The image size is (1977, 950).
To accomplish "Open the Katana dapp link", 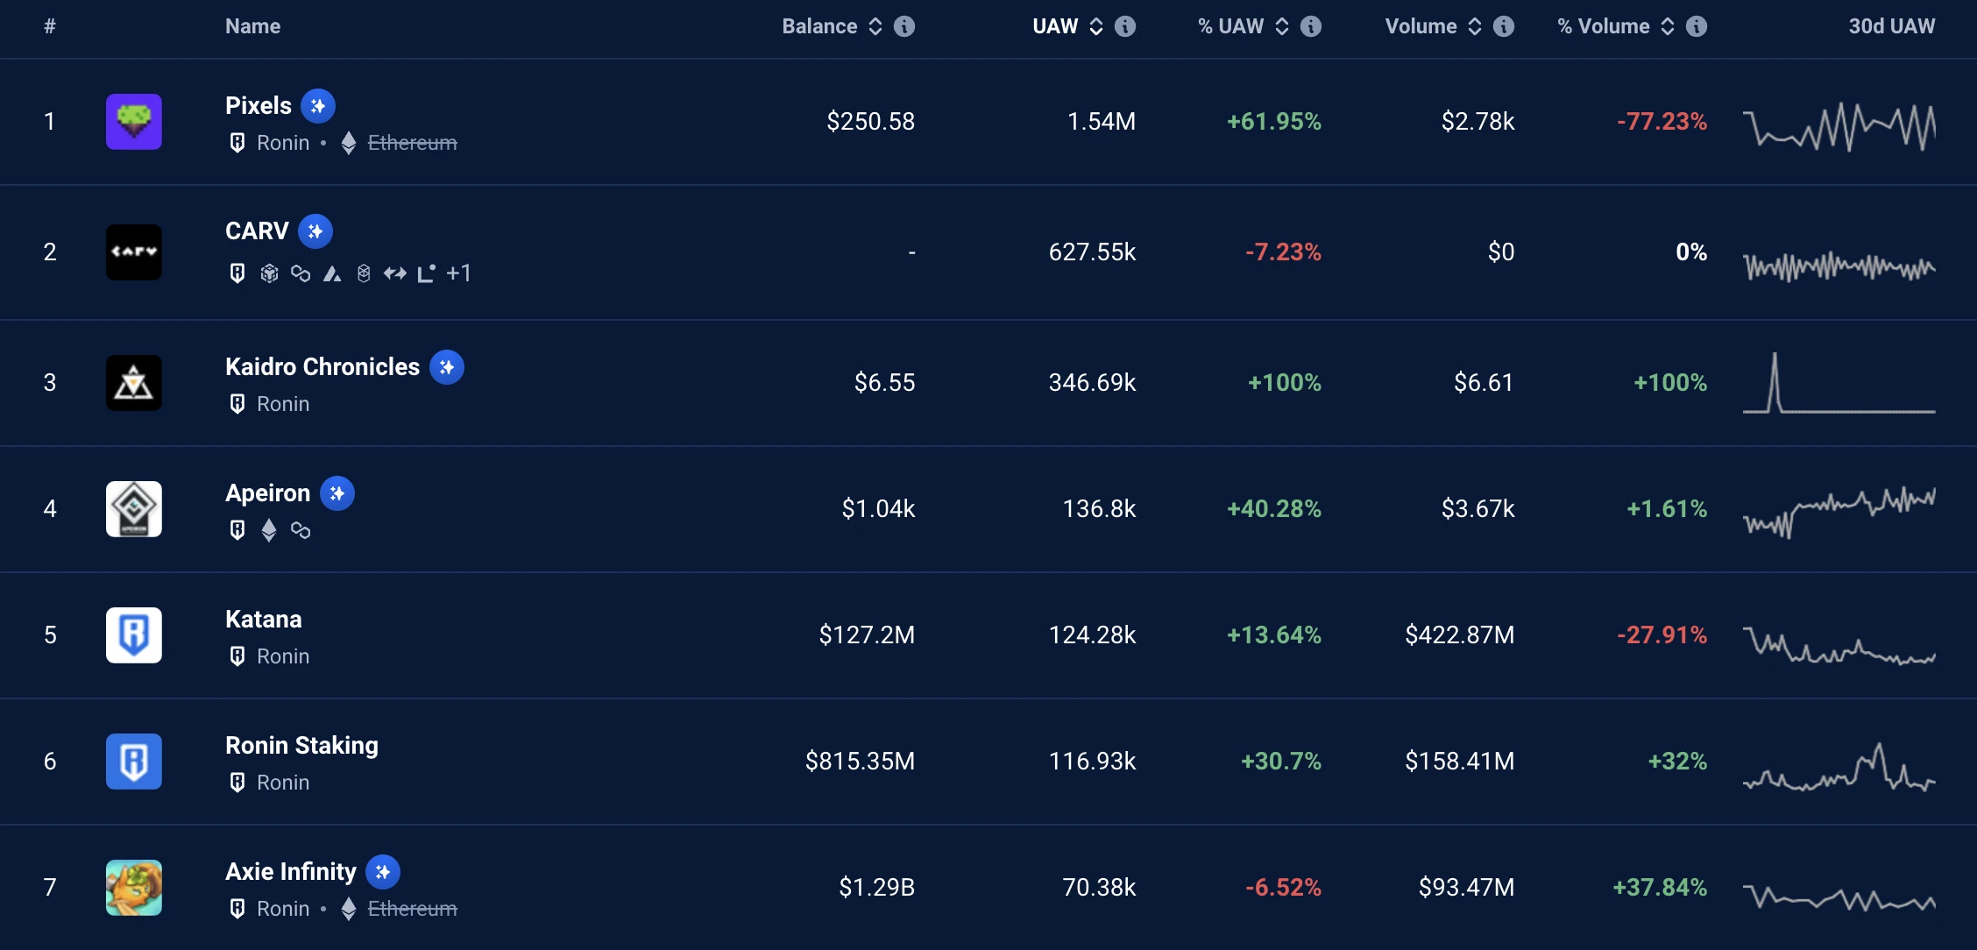I will coord(263,620).
